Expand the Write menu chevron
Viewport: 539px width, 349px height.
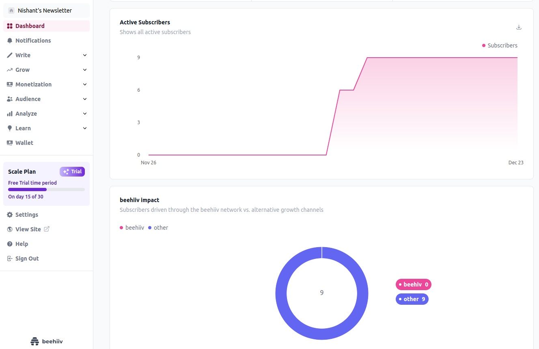click(85, 55)
